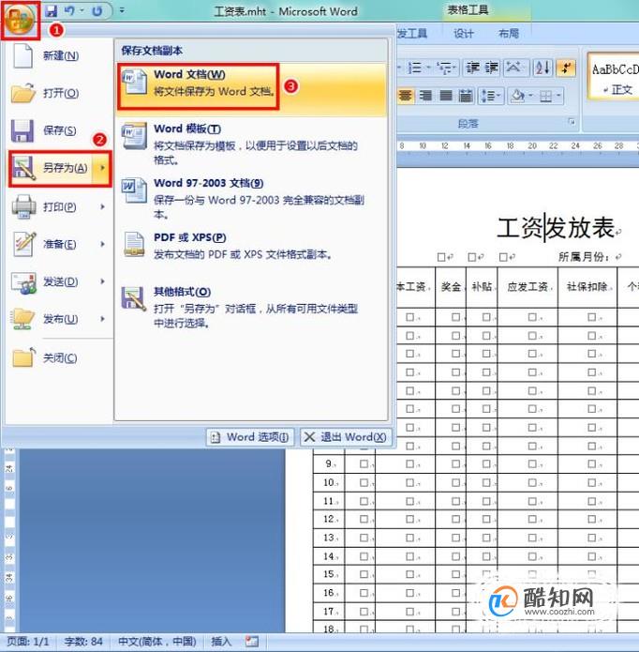Click the 工资发放表 document title
The width and height of the screenshot is (639, 652).
556,228
